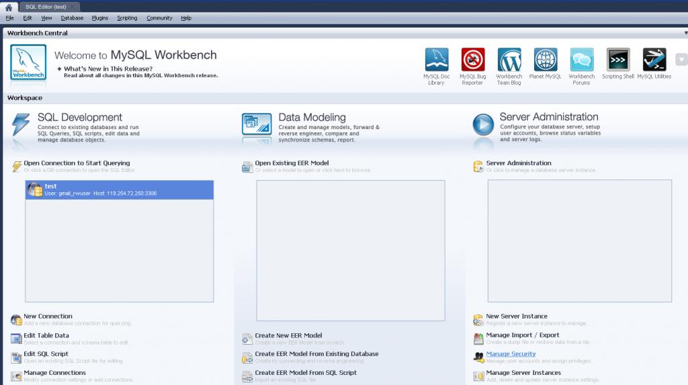Click New Connection link
Screen dimensions: 688x385
click(x=48, y=316)
